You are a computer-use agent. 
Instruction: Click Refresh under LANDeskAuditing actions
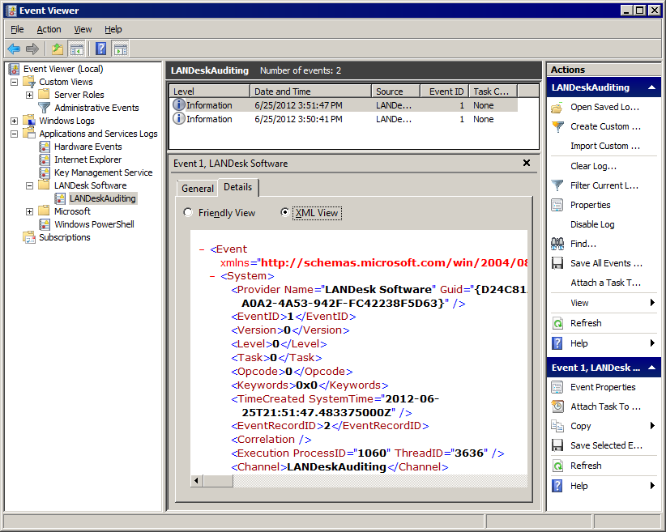point(586,323)
